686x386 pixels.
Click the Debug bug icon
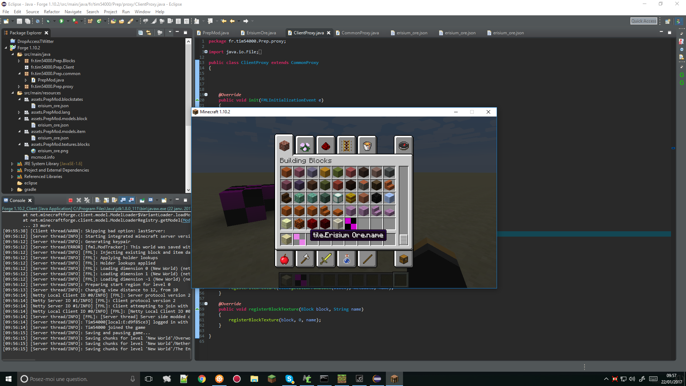point(48,21)
